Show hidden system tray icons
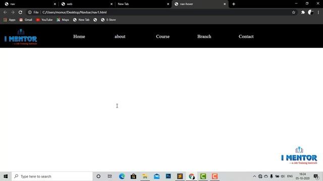 click(254, 176)
